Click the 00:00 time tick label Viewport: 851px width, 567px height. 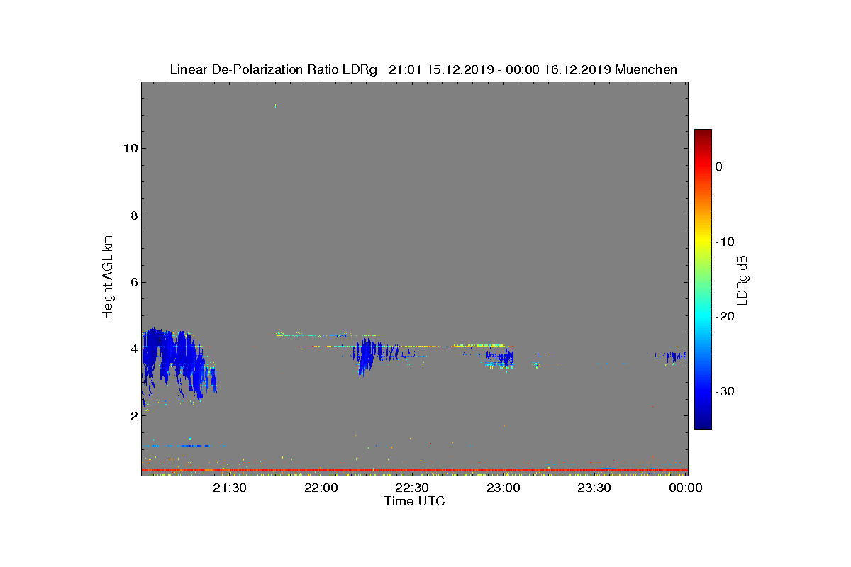click(x=686, y=488)
